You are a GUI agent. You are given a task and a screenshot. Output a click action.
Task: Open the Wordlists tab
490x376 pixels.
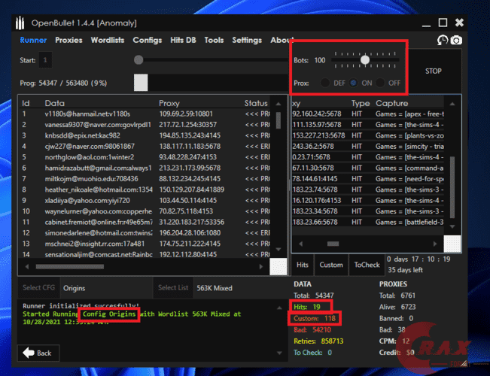(108, 40)
